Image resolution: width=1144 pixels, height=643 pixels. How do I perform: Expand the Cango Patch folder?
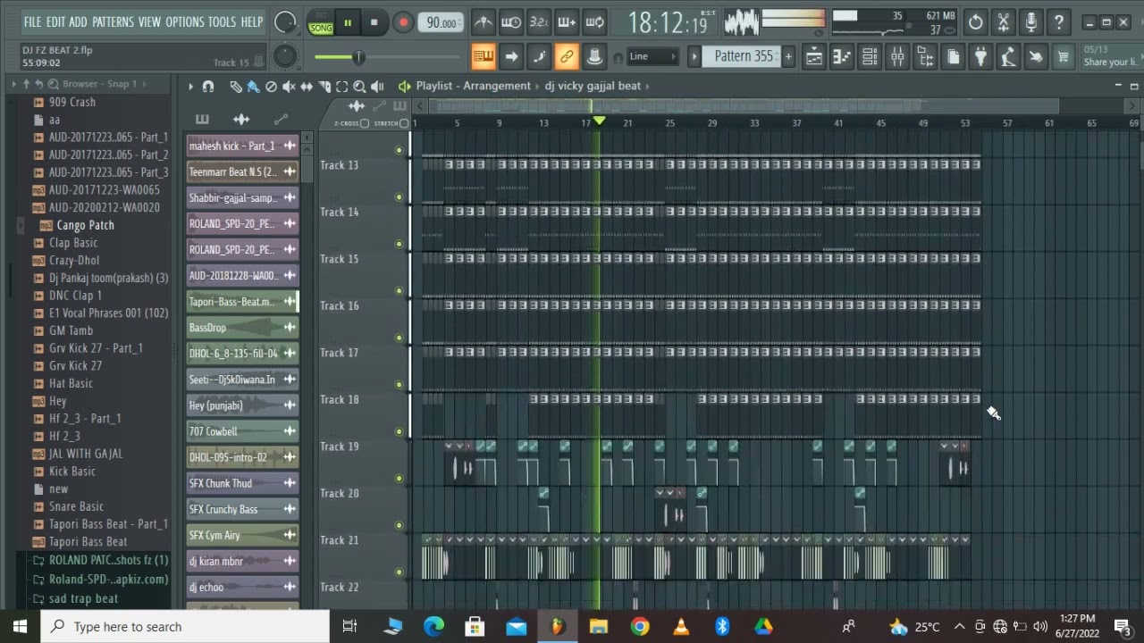[x=21, y=225]
